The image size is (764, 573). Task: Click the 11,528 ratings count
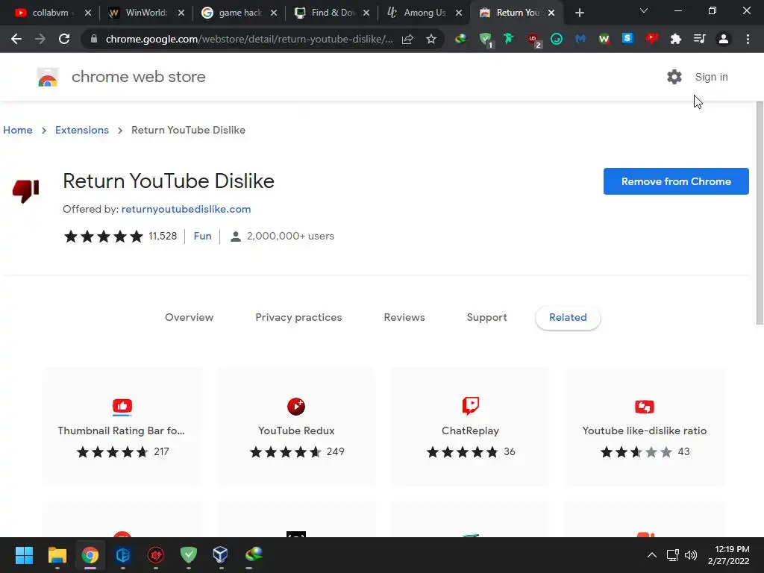coord(163,236)
